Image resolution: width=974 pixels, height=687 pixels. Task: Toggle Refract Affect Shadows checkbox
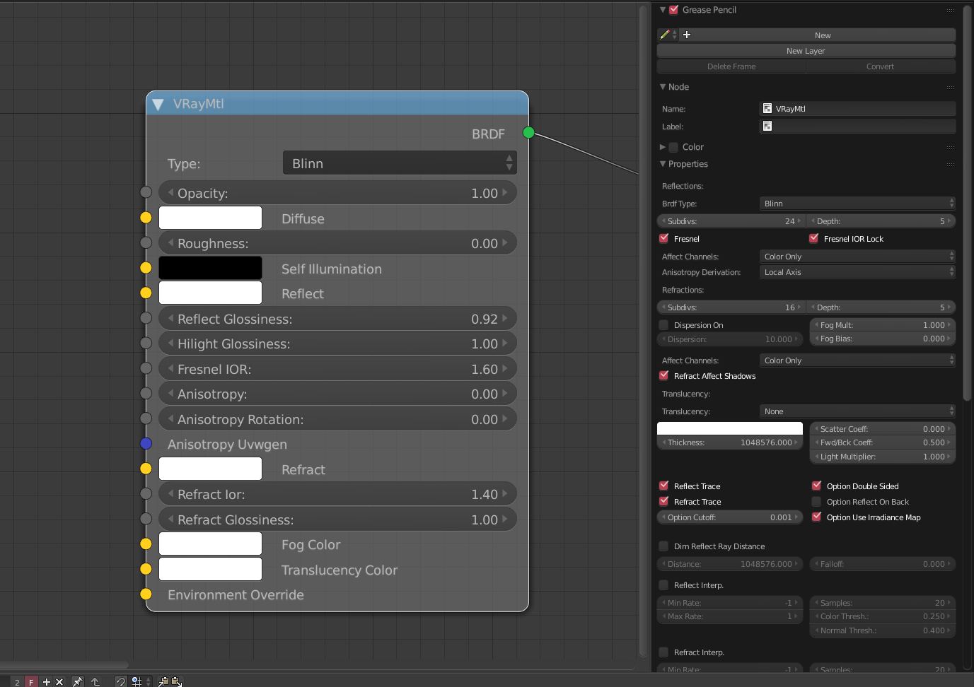tap(663, 375)
